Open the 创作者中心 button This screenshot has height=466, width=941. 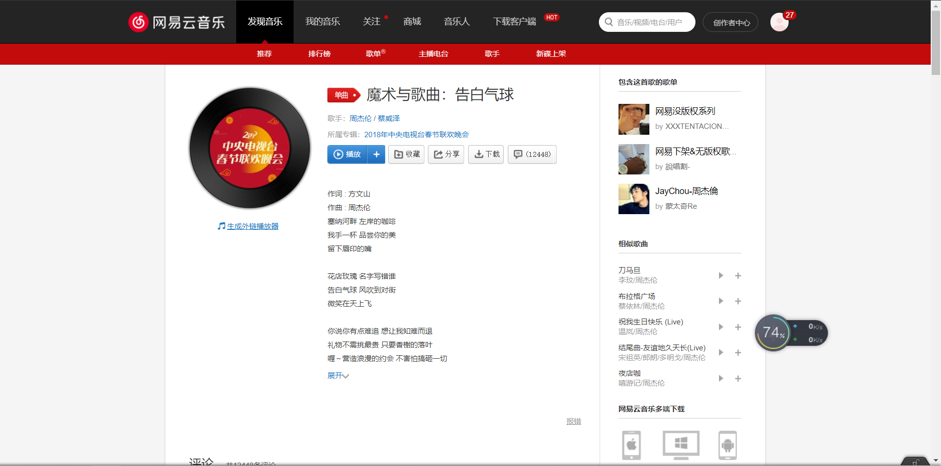tap(730, 23)
